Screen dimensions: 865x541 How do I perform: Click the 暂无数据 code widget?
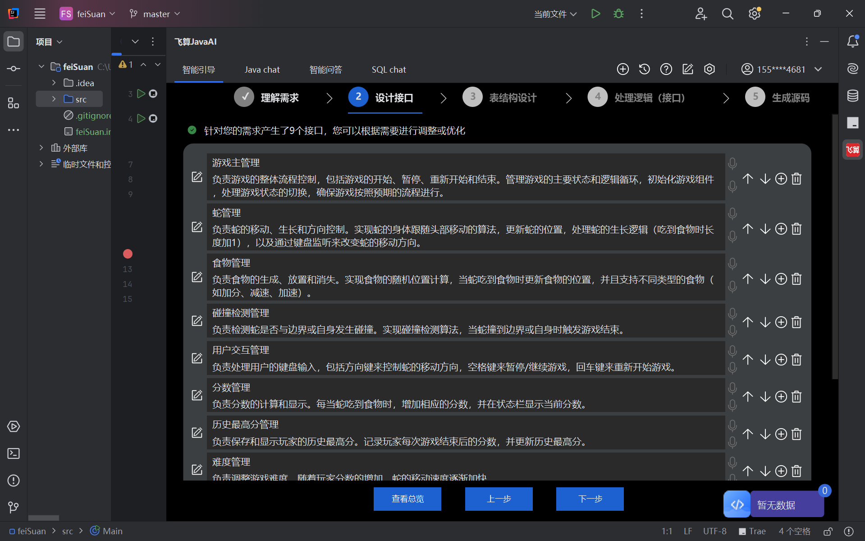click(x=774, y=504)
